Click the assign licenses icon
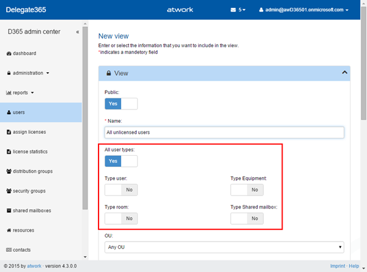Image resolution: width=367 pixels, height=272 pixels. (x=9, y=132)
